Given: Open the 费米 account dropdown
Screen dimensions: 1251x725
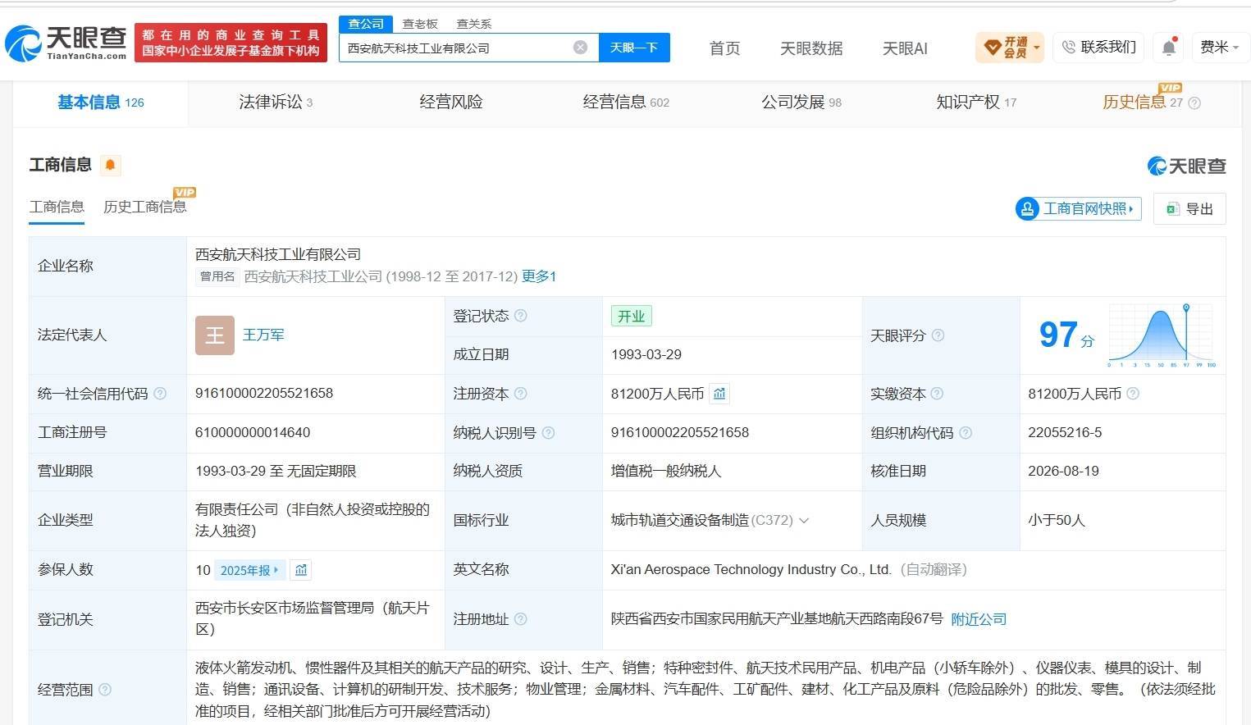Looking at the screenshot, I should (1219, 48).
